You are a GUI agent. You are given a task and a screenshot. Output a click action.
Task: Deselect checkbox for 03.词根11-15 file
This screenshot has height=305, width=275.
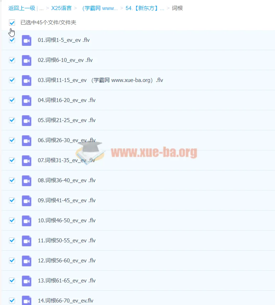pyautogui.click(x=12, y=80)
